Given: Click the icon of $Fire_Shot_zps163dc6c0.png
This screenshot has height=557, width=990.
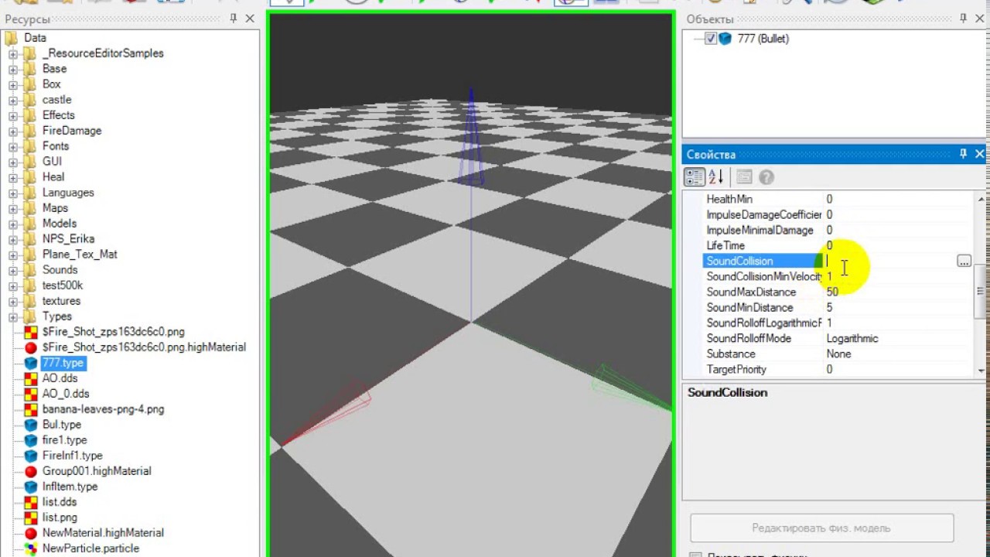Looking at the screenshot, I should point(31,332).
